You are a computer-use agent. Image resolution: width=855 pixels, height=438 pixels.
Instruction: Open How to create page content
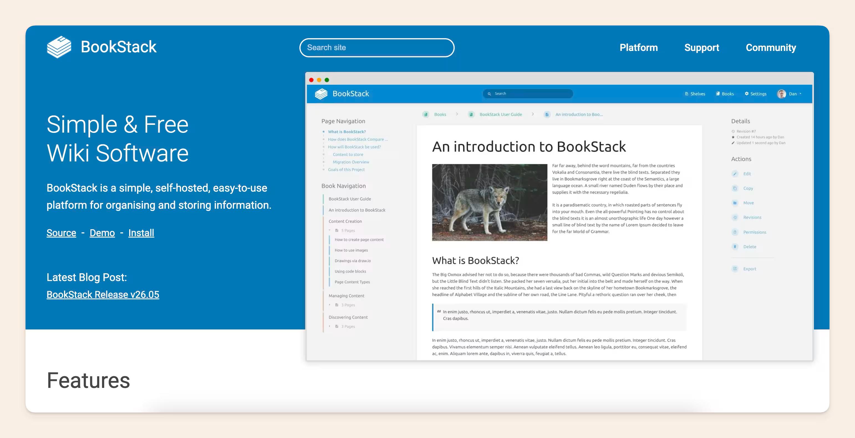coord(359,239)
